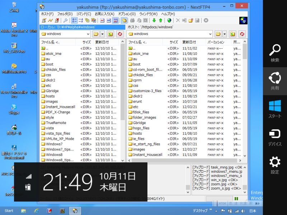Open the オプション(O) menu
Image resolution: width=287 pixels, height=215 pixels.
[x=127, y=14]
